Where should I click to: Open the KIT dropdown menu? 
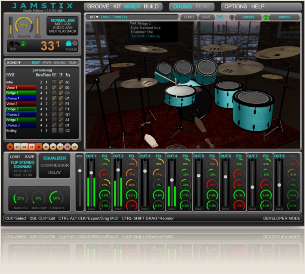tap(94, 17)
